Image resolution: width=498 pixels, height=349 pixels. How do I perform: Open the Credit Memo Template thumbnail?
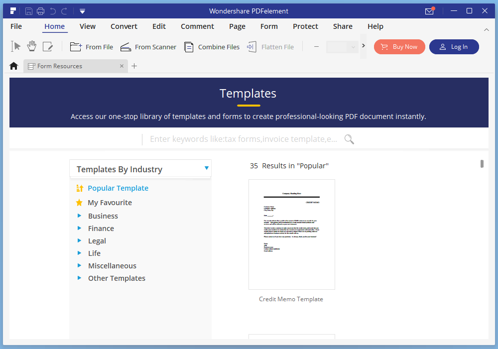tap(291, 234)
